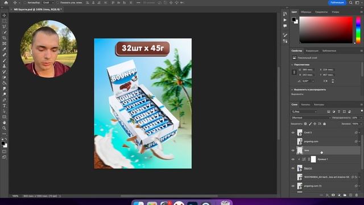Select the Rectangular Marquee tool
364x205 pixels.
[x=4, y=21]
